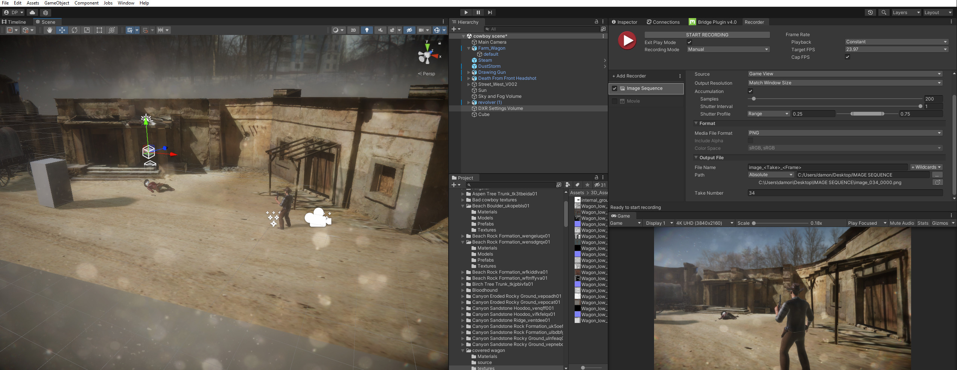The height and width of the screenshot is (370, 957).
Task: Click + Add Recorder
Action: click(629, 76)
